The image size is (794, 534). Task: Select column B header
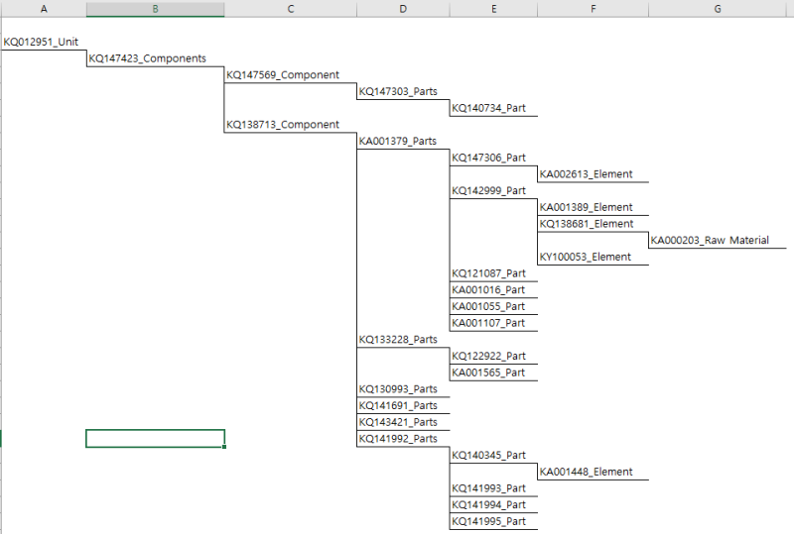(156, 9)
